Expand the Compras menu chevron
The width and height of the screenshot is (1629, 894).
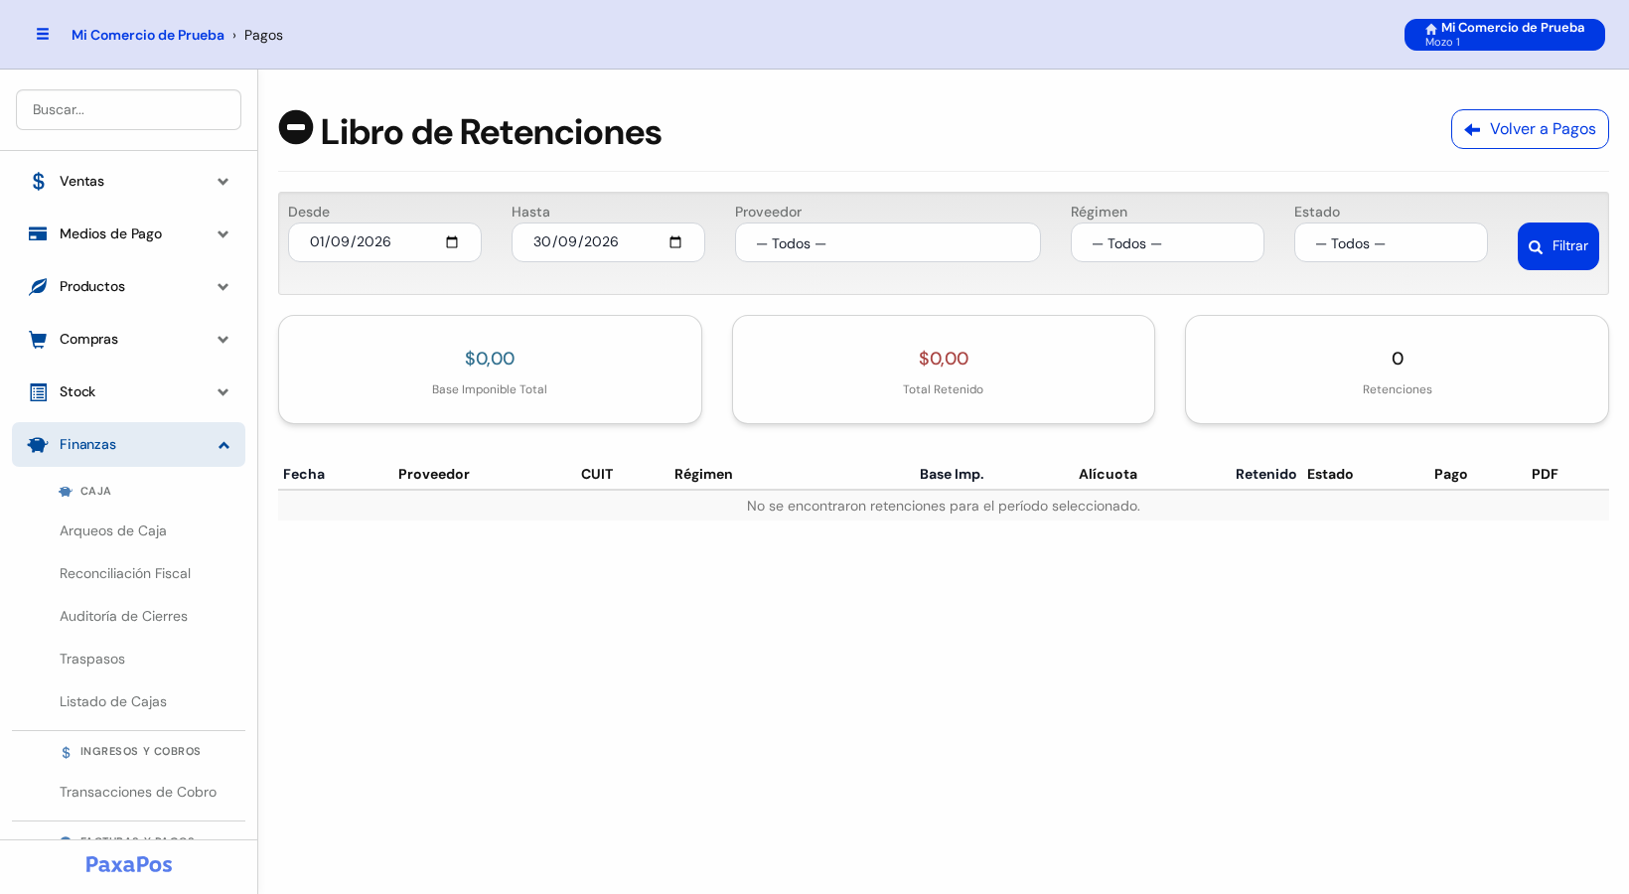tap(222, 340)
